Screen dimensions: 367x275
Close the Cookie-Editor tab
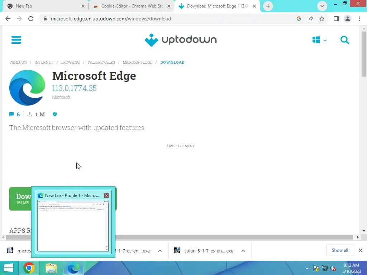(x=169, y=6)
